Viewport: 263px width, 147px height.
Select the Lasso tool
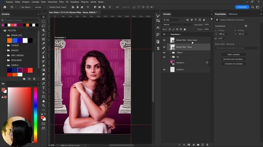(44, 26)
